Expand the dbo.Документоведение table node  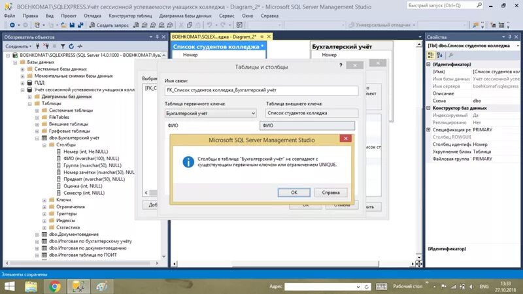coord(37,235)
